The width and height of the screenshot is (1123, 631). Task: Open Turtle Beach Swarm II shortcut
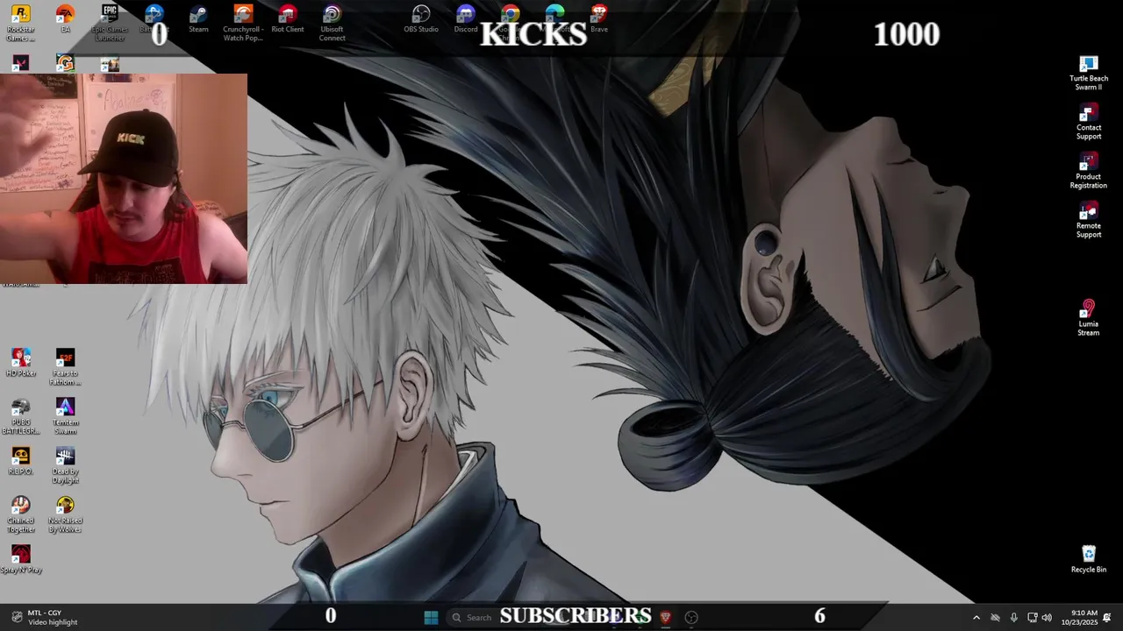1089,73
